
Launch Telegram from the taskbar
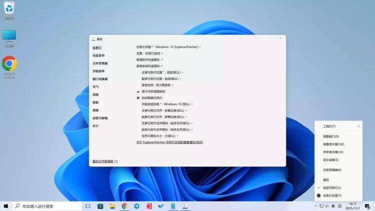[x=136, y=206]
